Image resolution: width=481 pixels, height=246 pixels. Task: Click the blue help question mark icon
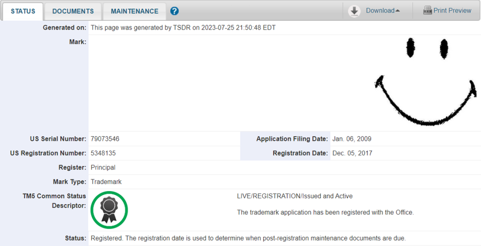coord(174,11)
